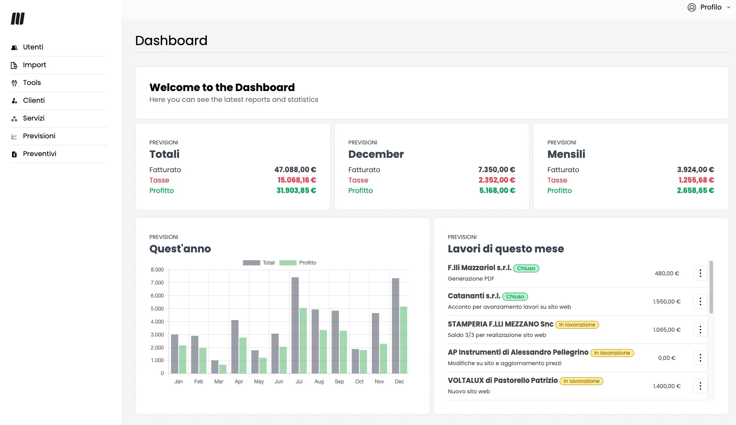The image size is (736, 425).
Task: Select VOLTALUX di Pastorello Patrizio title
Action: click(503, 381)
